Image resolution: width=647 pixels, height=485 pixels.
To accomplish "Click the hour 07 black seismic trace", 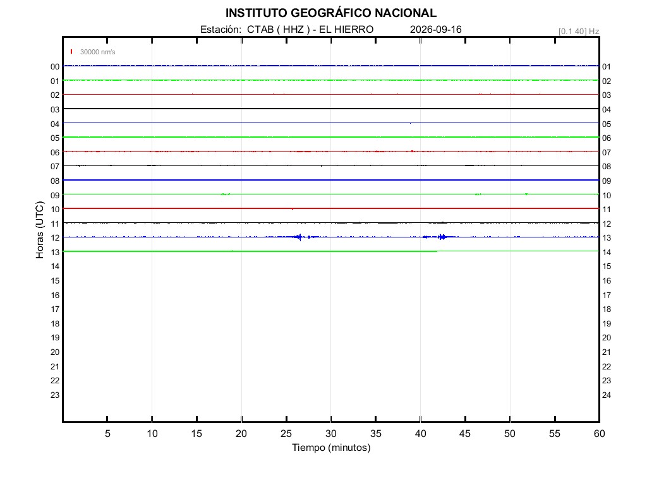I will click(x=331, y=165).
